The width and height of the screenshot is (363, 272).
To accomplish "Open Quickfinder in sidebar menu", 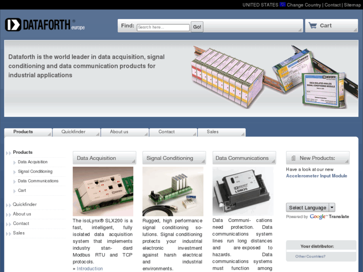I will tap(24, 205).
